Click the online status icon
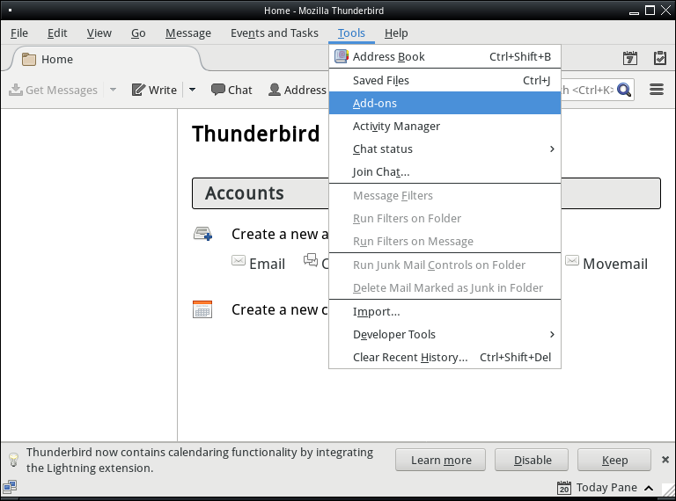Screen dimensions: 676x501 coord(10,487)
